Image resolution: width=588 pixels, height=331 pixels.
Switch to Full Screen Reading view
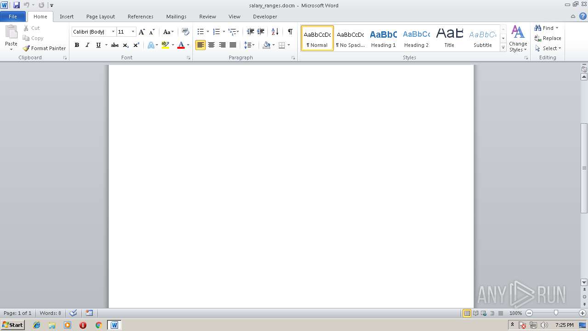475,313
